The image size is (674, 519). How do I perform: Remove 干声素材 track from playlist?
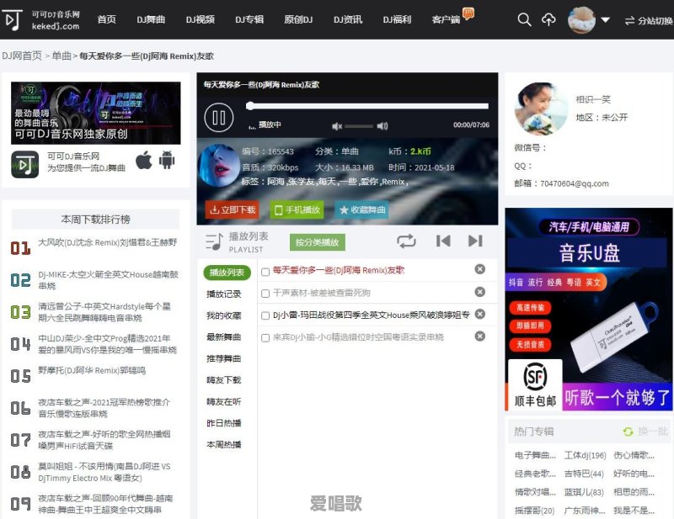[479, 292]
